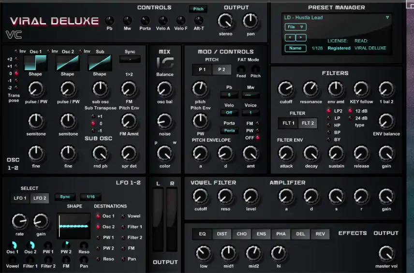Select the P 1 pitch button

202,70
